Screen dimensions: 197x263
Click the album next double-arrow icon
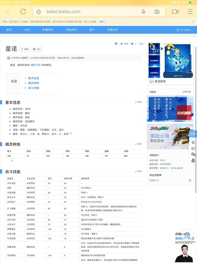pos(162,49)
